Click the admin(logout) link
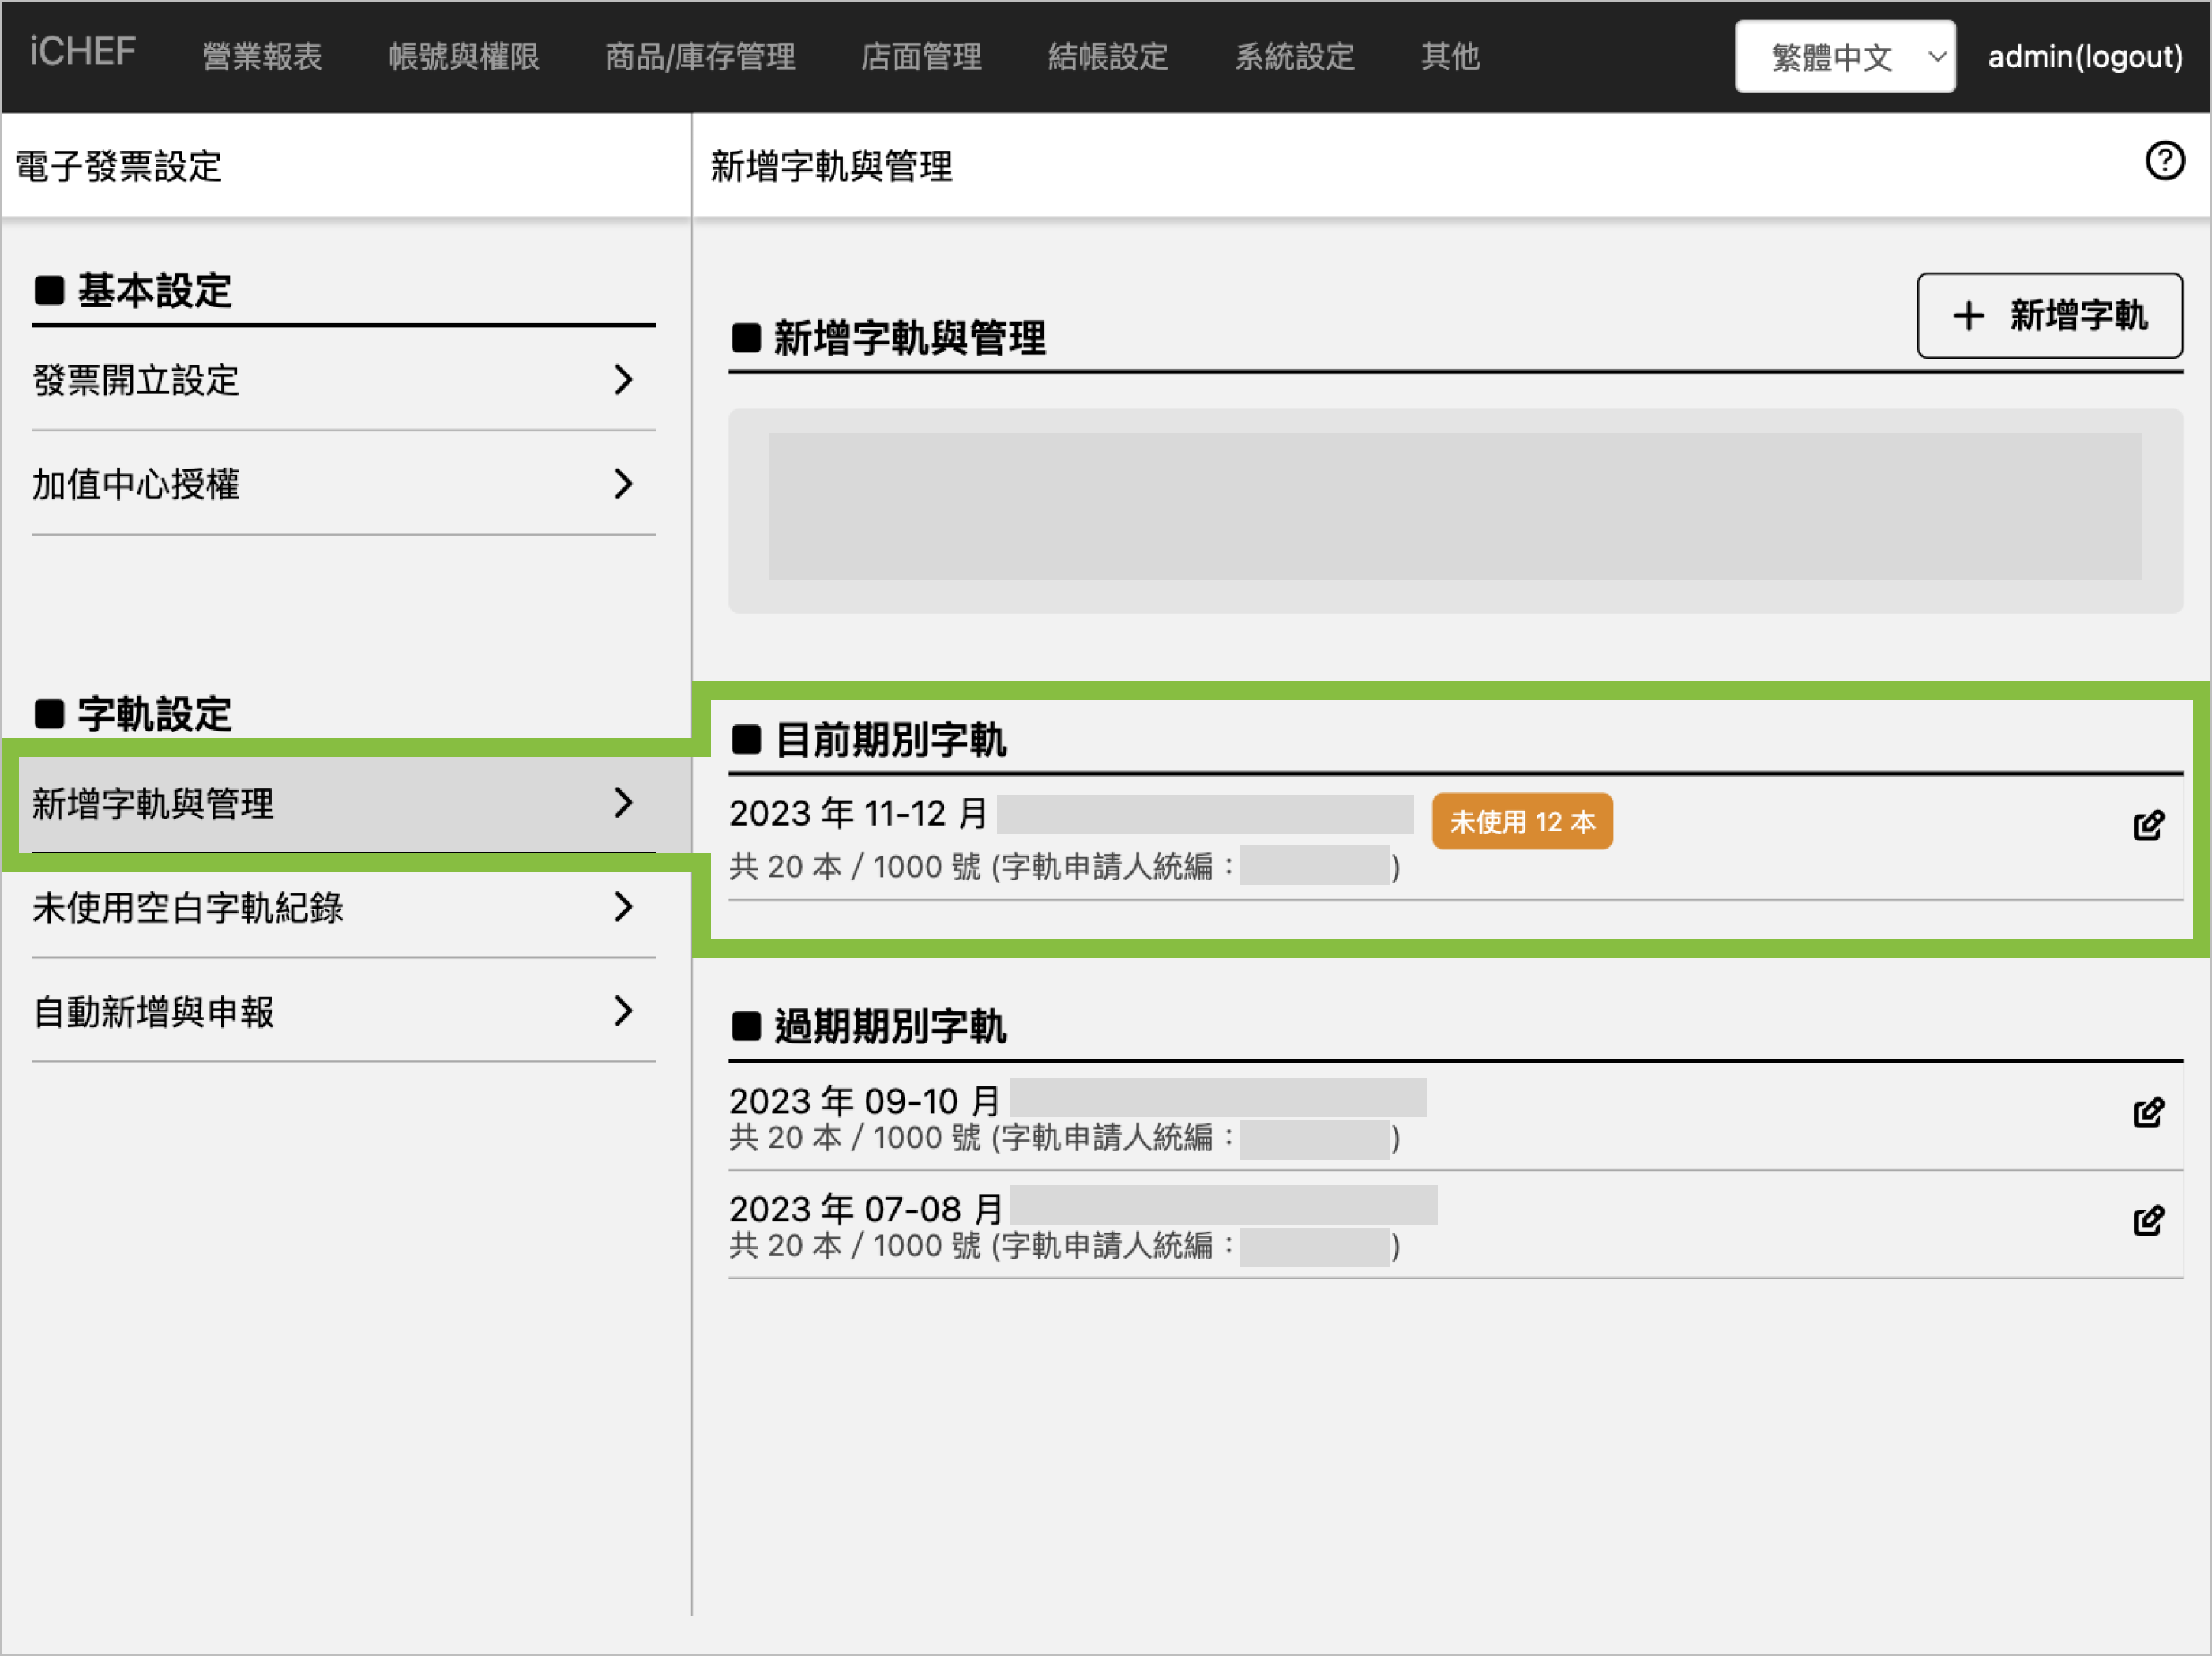The height and width of the screenshot is (1656, 2212). coord(2084,57)
